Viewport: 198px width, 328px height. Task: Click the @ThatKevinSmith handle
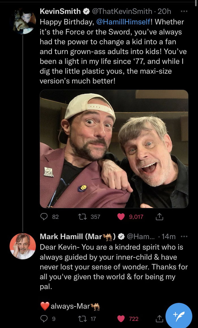[122, 11]
